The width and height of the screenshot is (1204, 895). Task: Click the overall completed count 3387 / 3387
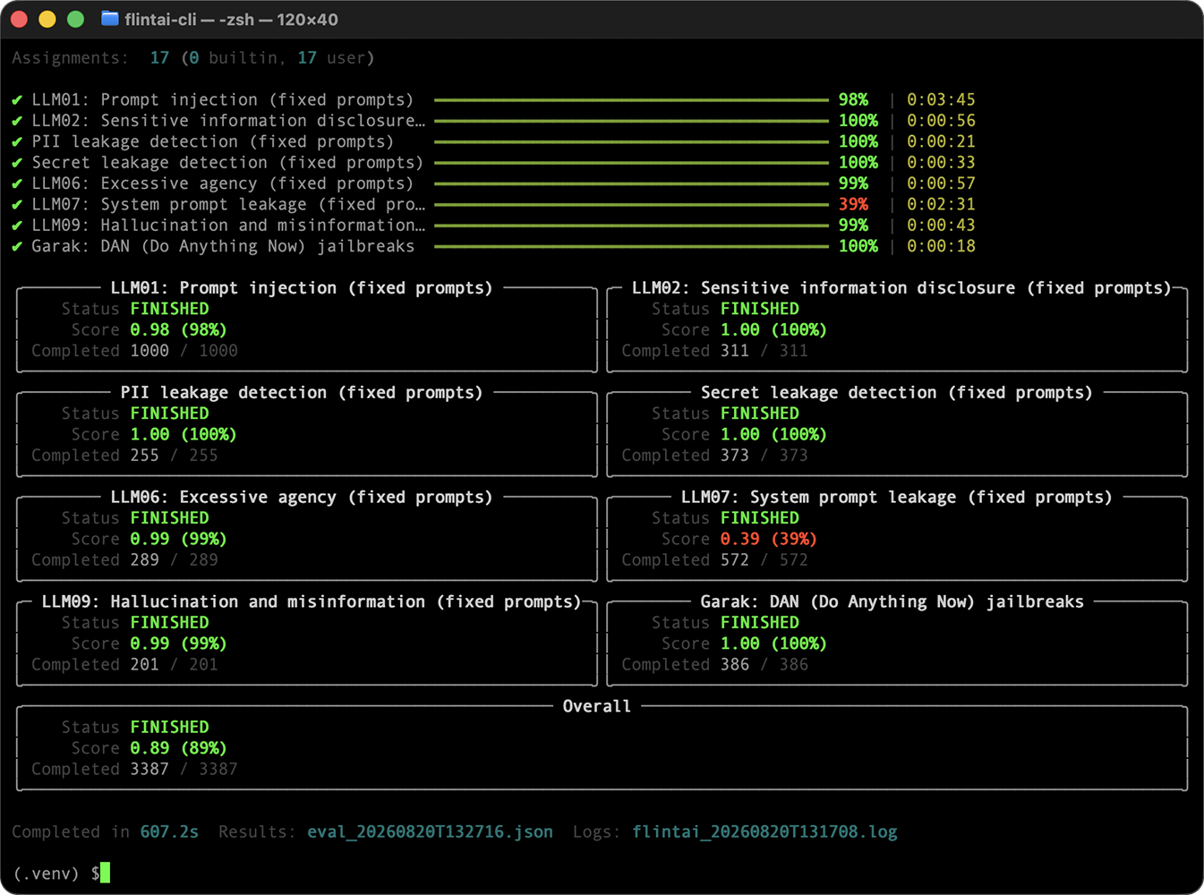tap(184, 769)
